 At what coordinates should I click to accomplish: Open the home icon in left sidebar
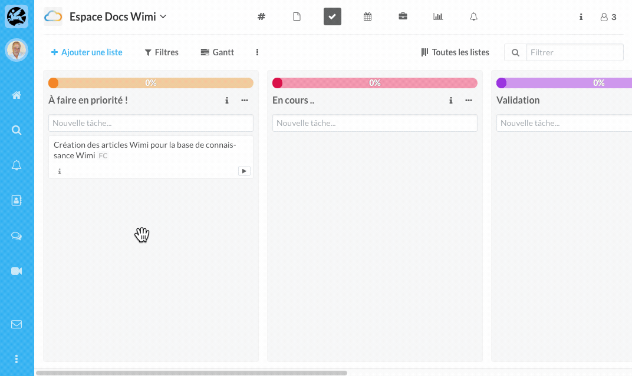[17, 95]
